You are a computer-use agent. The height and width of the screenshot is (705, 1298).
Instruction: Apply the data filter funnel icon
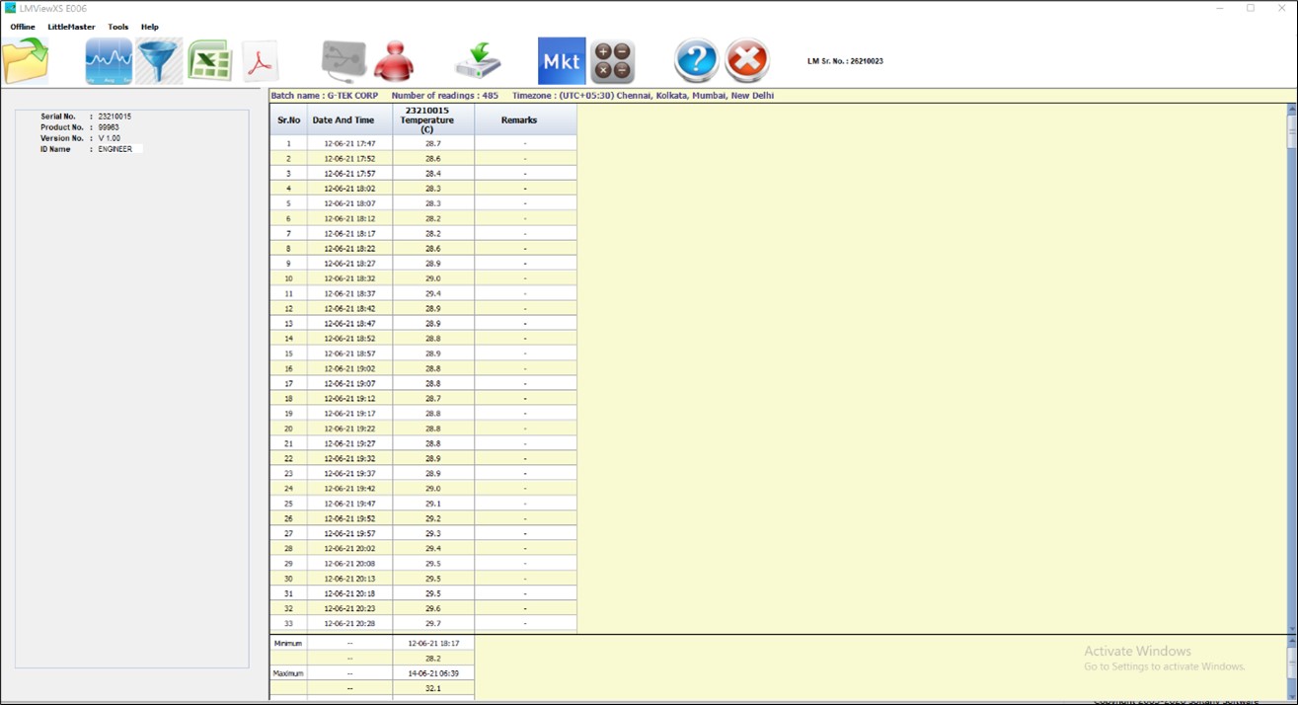click(158, 59)
